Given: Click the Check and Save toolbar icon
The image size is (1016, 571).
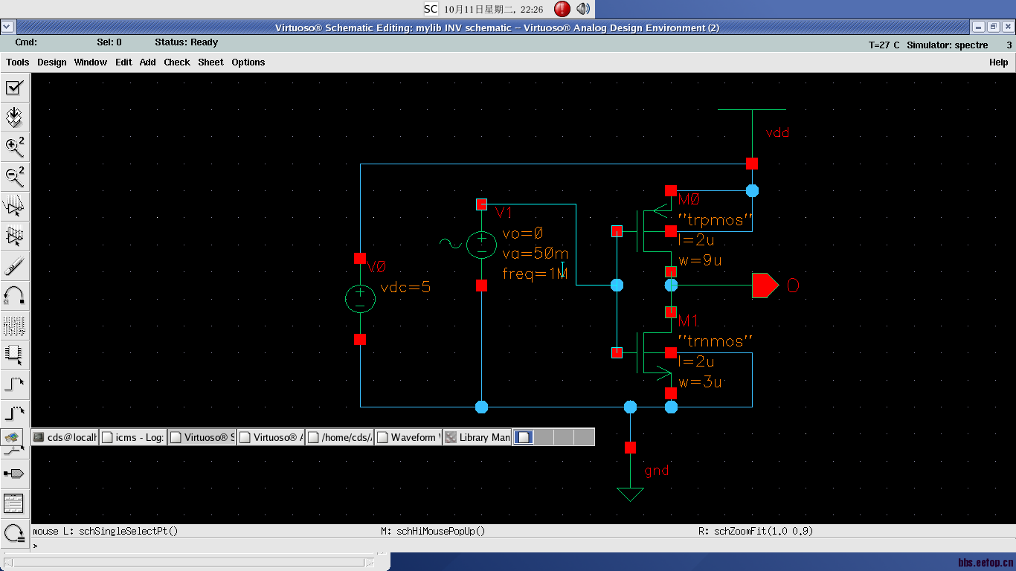Looking at the screenshot, I should point(14,88).
